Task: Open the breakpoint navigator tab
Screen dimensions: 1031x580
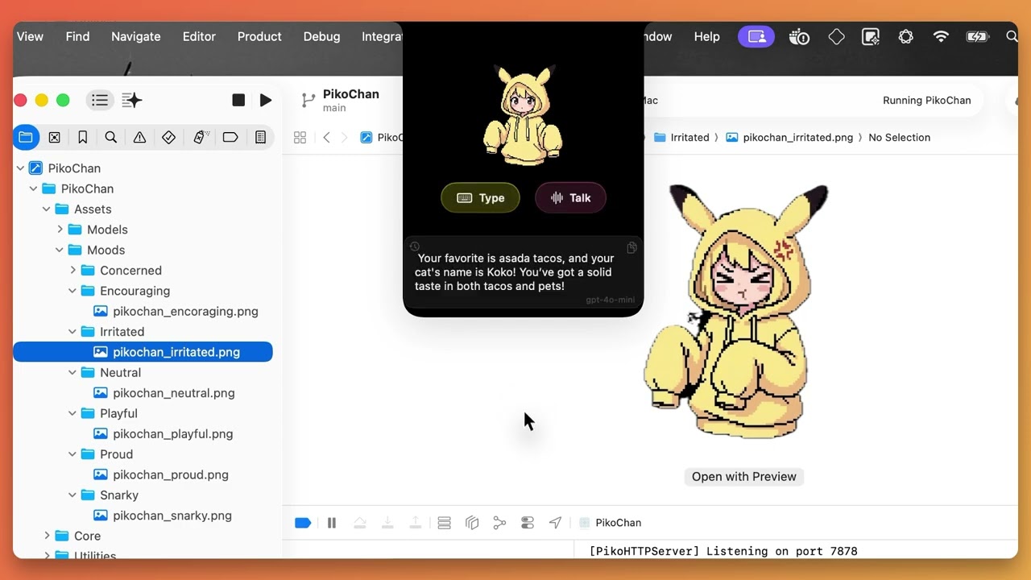Action: tap(230, 138)
